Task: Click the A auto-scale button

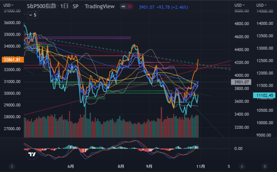Action: (242, 166)
